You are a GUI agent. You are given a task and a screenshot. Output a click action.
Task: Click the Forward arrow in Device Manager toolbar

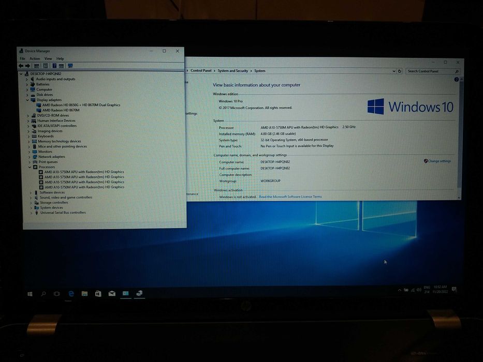point(28,66)
